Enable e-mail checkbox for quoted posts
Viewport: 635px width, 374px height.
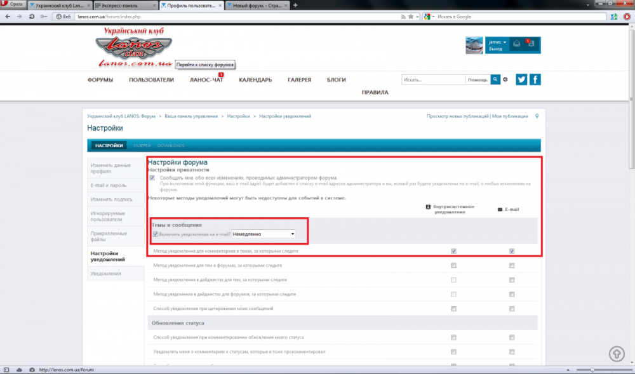511,309
